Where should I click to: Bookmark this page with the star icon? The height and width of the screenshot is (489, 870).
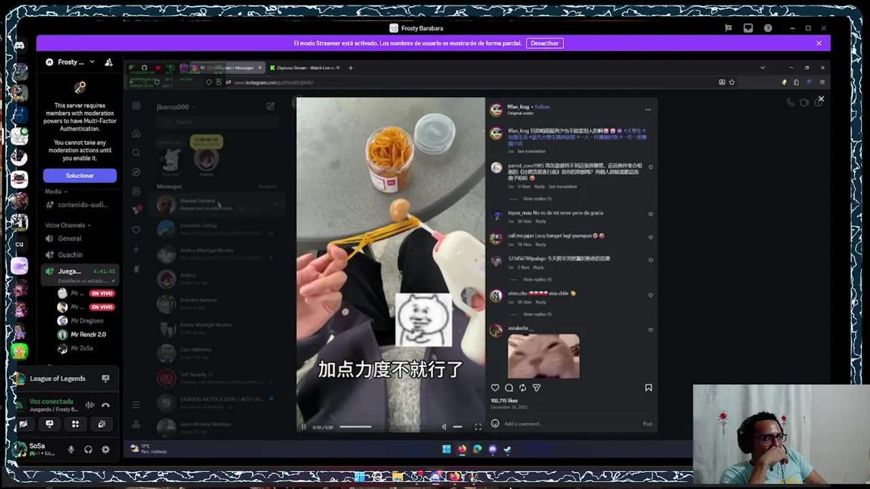pyautogui.click(x=732, y=82)
